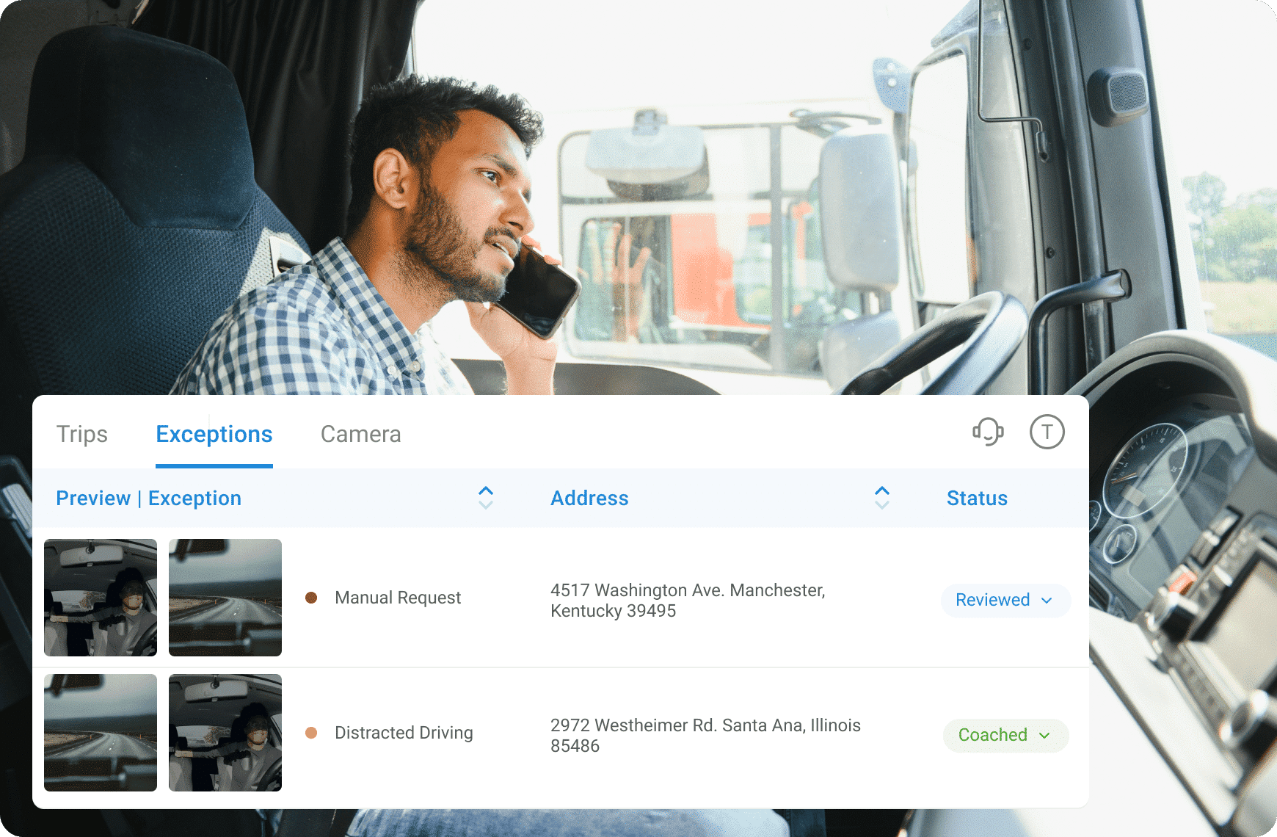Expand the Reviewed status dropdown
Viewport: 1277px width, 837px height.
pyautogui.click(x=1005, y=600)
